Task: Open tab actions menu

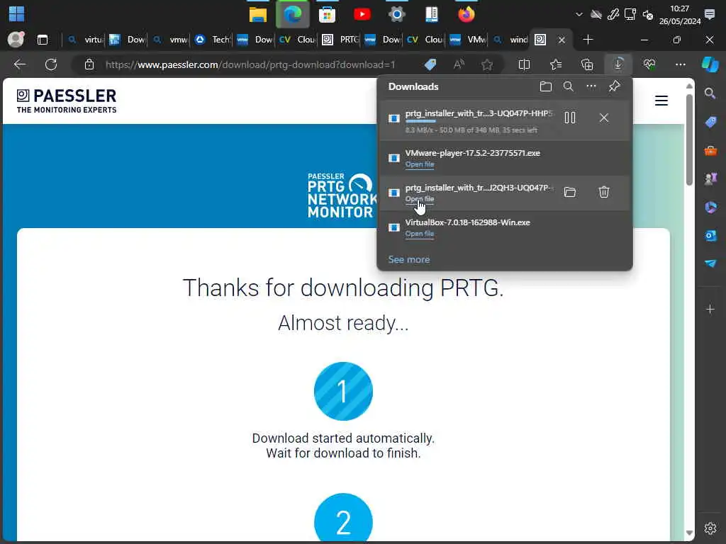Action: click(43, 40)
